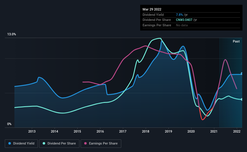Click the 0% y-axis label
The height and width of the screenshot is (152, 247).
click(9, 124)
